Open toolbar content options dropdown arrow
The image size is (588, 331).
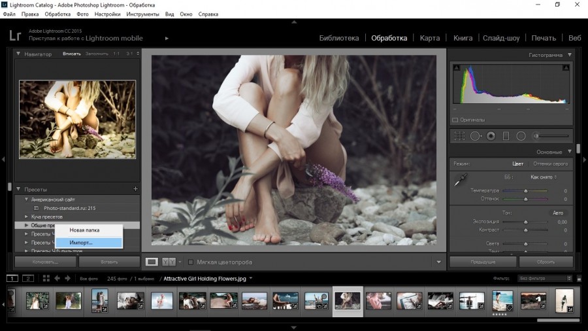click(x=439, y=262)
